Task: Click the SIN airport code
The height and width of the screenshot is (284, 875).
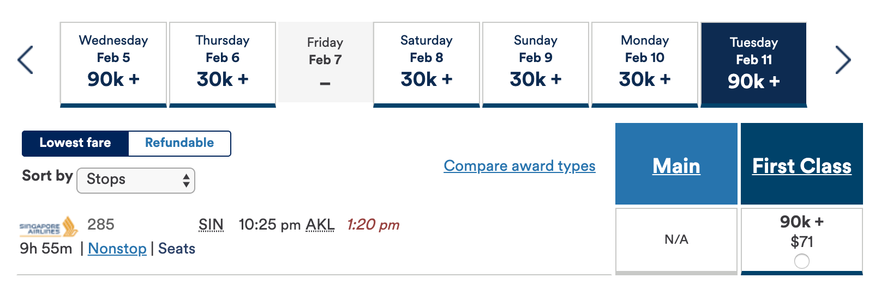Action: coord(211,225)
